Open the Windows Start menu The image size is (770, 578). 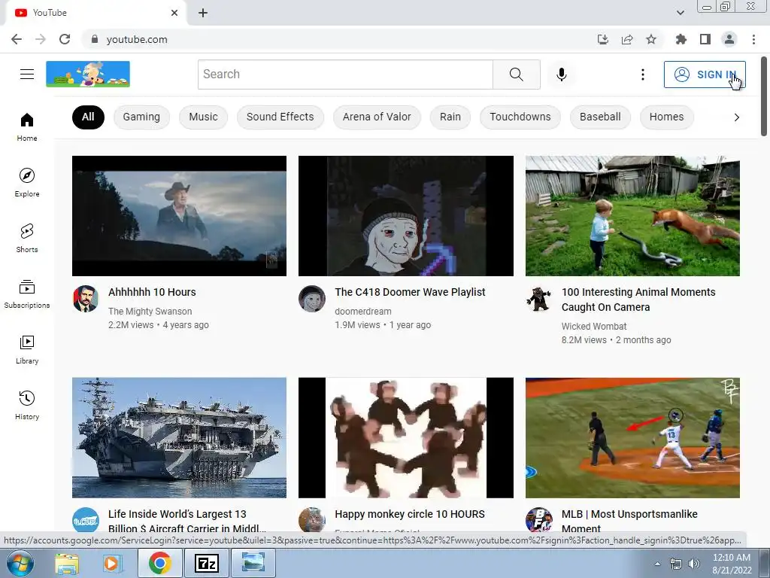tap(20, 563)
